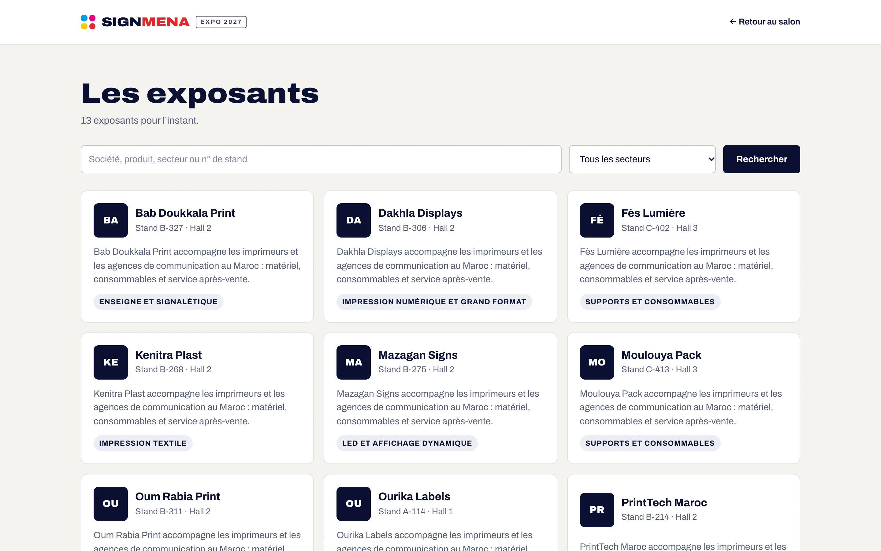Open the Fès Lumière exhibitor title
This screenshot has height=551, width=881.
653,213
